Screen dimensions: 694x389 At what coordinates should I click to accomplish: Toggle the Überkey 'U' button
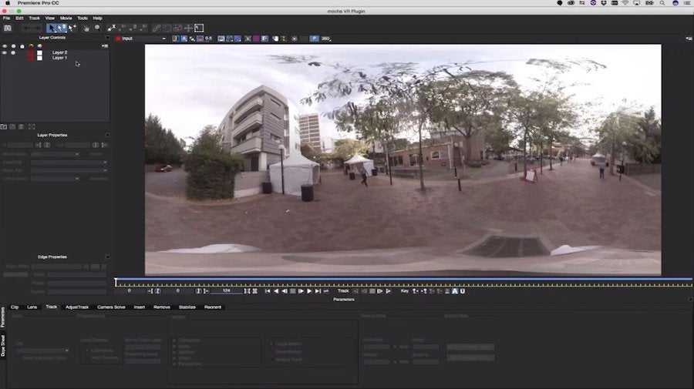click(x=463, y=291)
